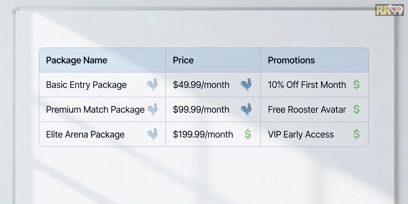Viewport: 408px width, 204px height.
Task: Select the Package Name column header
Action: pyautogui.click(x=77, y=60)
